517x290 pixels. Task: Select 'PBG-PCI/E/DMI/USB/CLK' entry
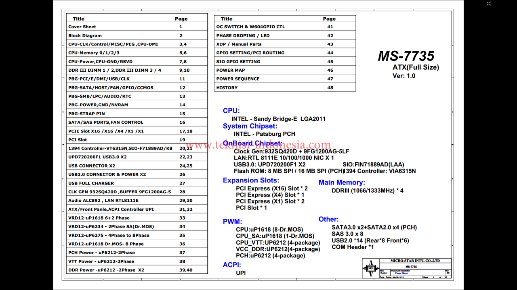pyautogui.click(x=137, y=79)
